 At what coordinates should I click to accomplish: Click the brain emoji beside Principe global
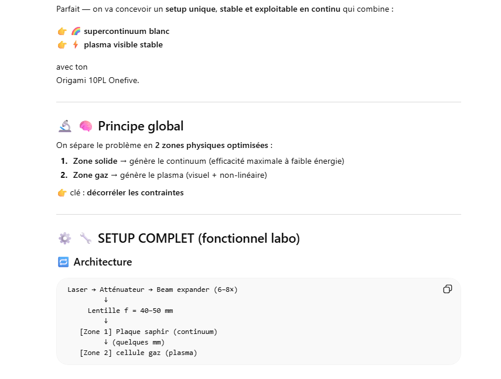click(x=86, y=126)
